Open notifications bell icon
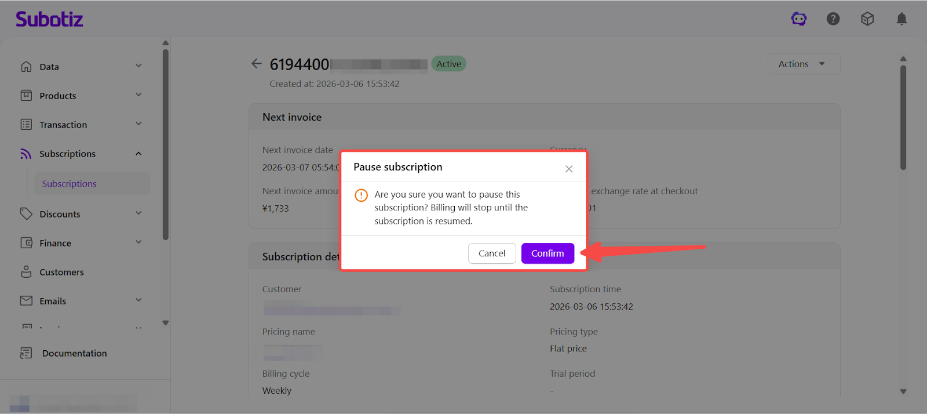Image resolution: width=927 pixels, height=414 pixels. [x=901, y=19]
